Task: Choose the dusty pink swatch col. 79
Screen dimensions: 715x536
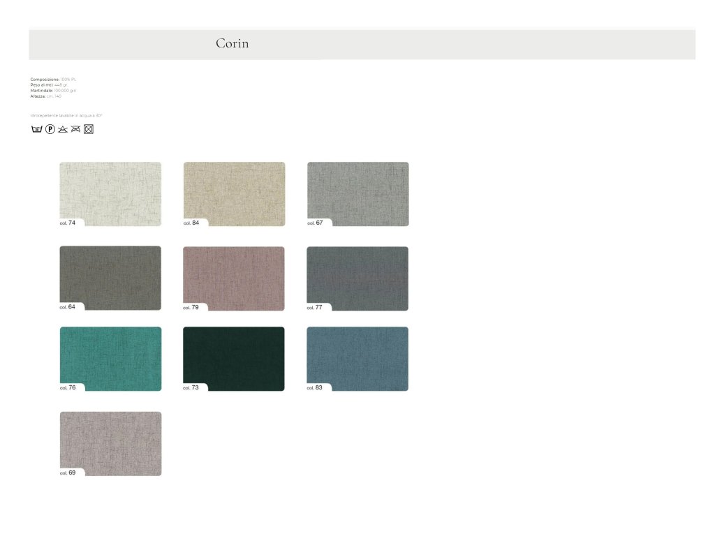Action: coord(233,278)
